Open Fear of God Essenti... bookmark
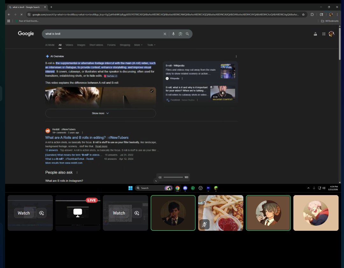 coord(27,21)
